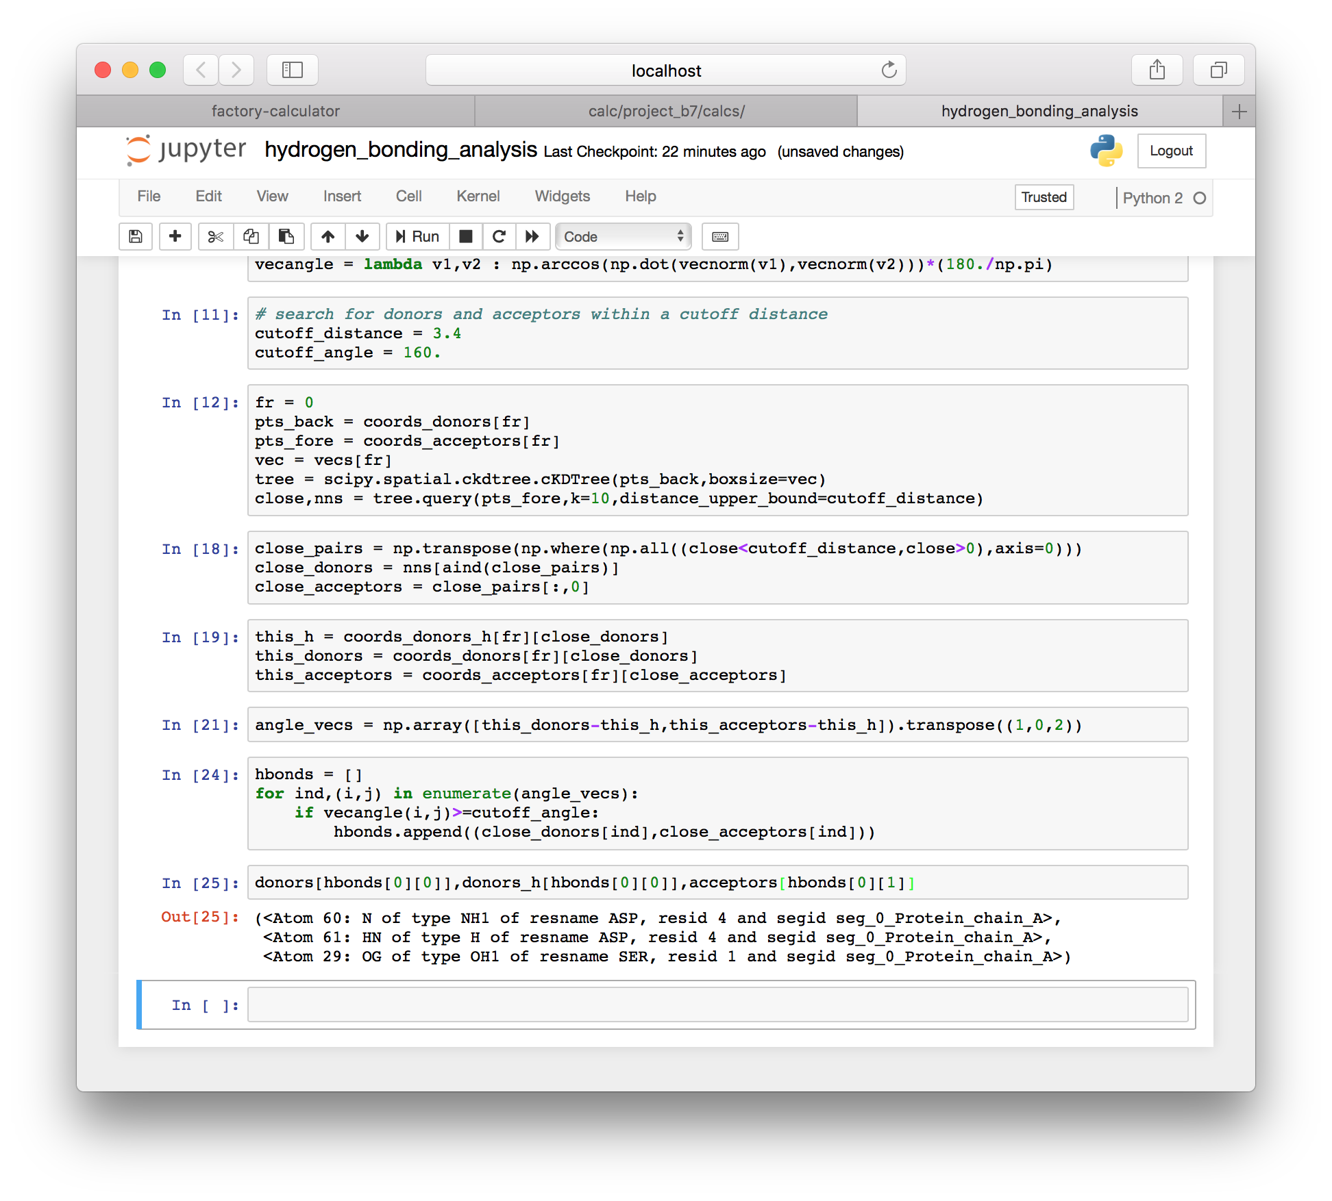Click the vecangle lambda line
This screenshot has width=1332, height=1201.
point(653,264)
